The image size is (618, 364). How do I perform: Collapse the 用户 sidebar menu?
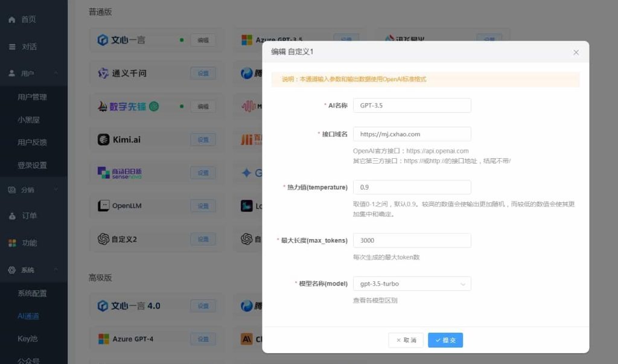(x=56, y=74)
